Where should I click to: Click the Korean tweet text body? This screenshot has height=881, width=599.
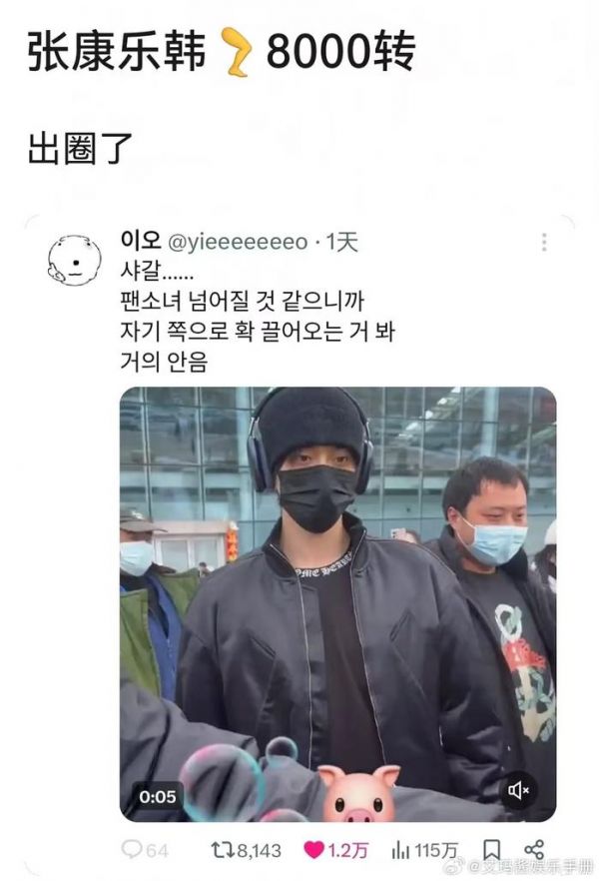pos(258,317)
